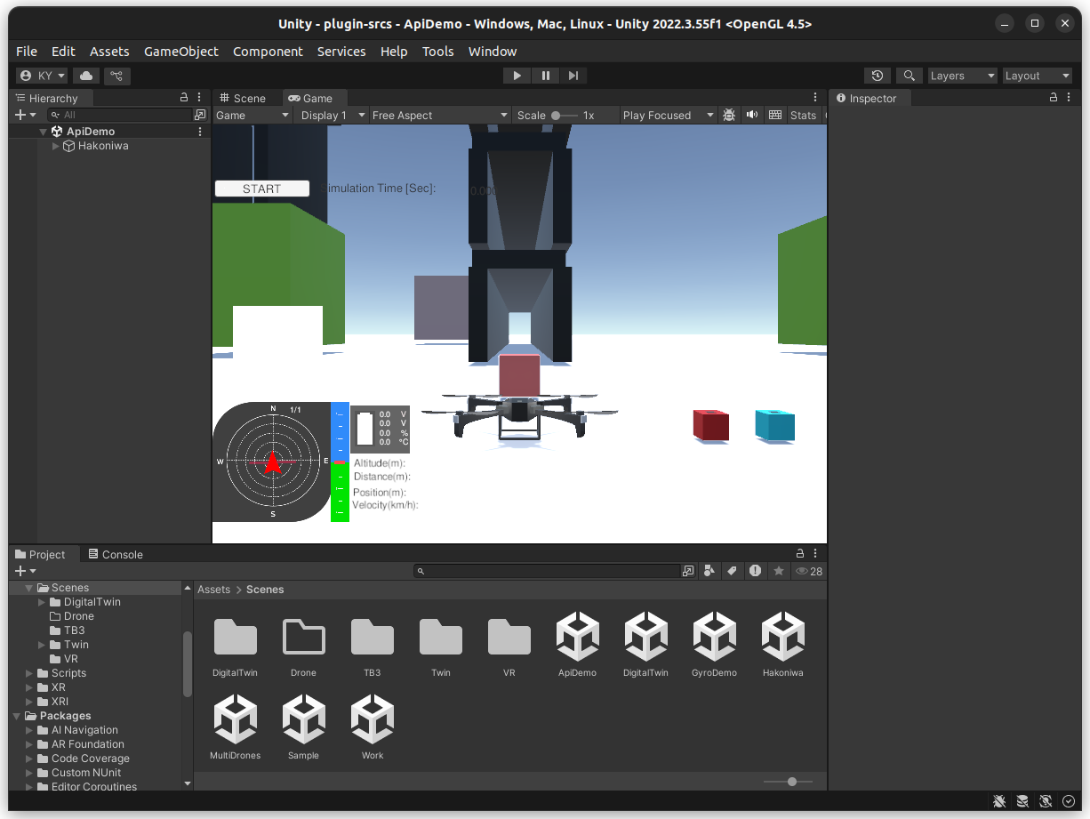Click the Pause button in toolbar
This screenshot has width=1090, height=819.
coord(545,76)
